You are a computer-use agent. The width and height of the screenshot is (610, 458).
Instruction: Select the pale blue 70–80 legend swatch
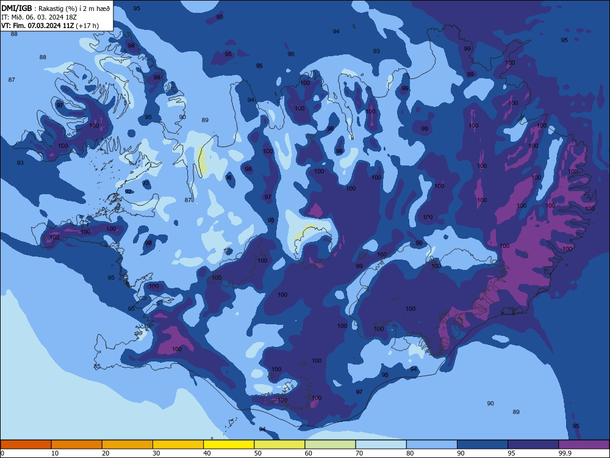coord(381,445)
